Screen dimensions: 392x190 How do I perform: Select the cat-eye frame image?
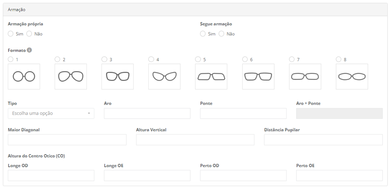tap(164, 76)
